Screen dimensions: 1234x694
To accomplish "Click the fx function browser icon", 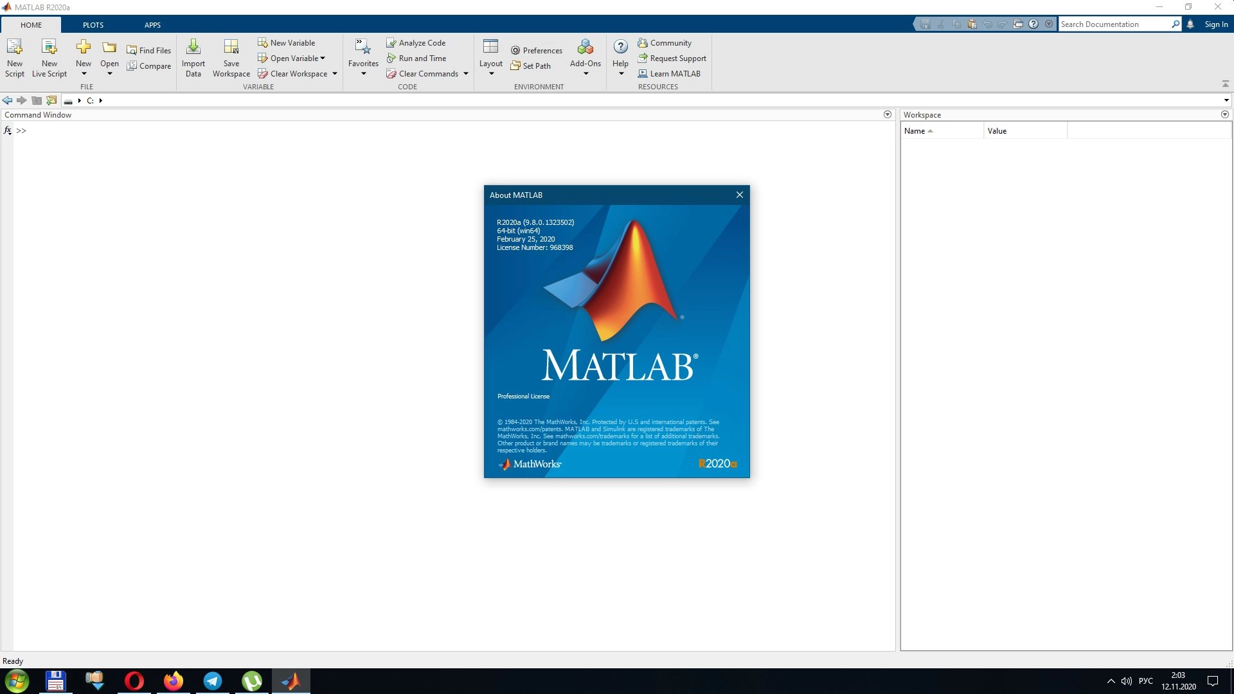I will click(8, 130).
